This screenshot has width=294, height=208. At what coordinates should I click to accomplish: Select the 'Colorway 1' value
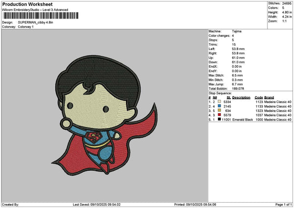(x=25, y=27)
